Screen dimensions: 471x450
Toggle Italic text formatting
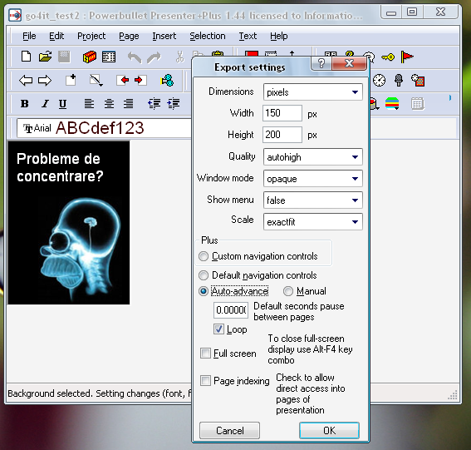coord(45,104)
